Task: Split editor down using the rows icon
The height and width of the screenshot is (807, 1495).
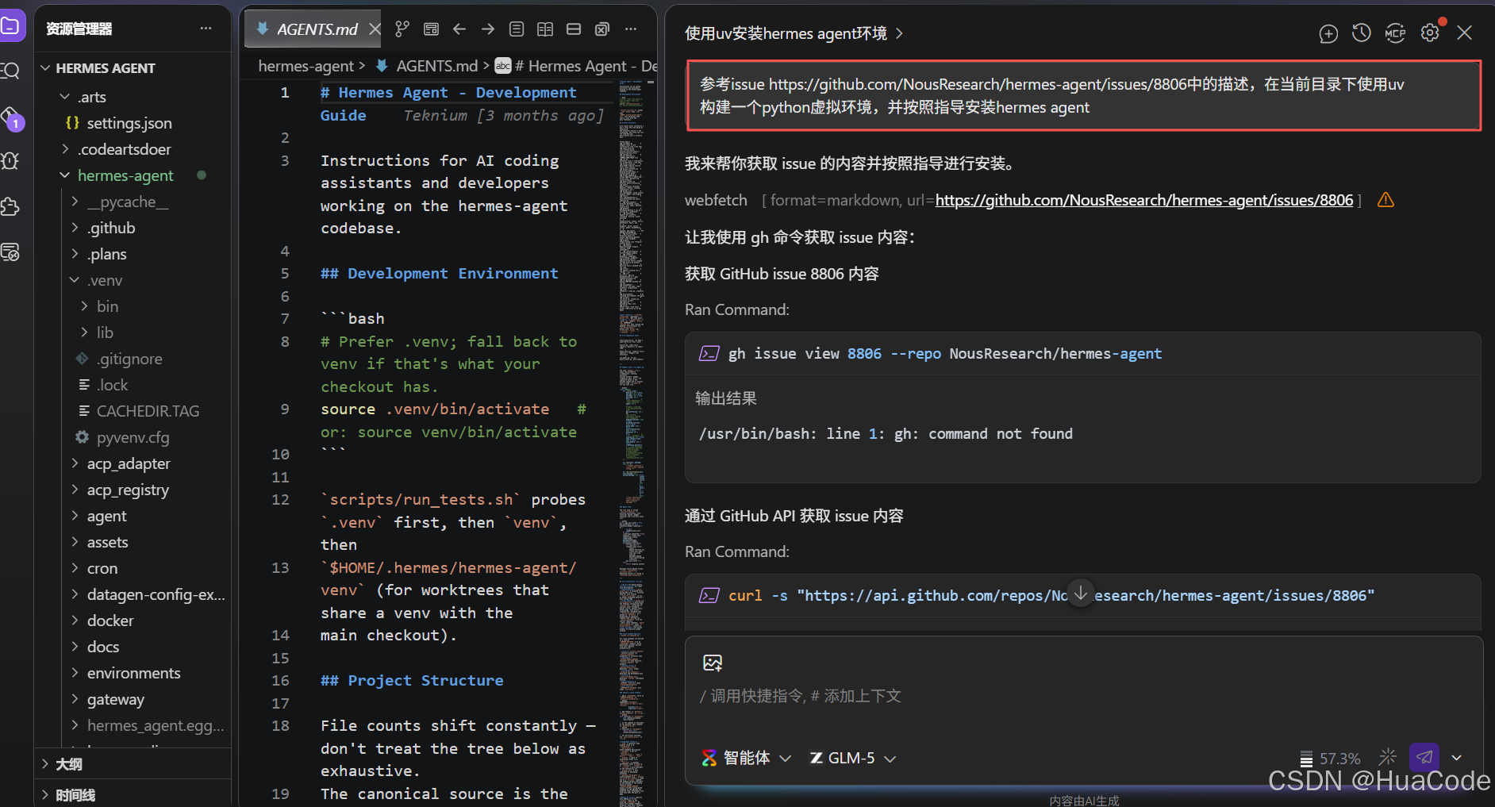Action: pos(574,29)
